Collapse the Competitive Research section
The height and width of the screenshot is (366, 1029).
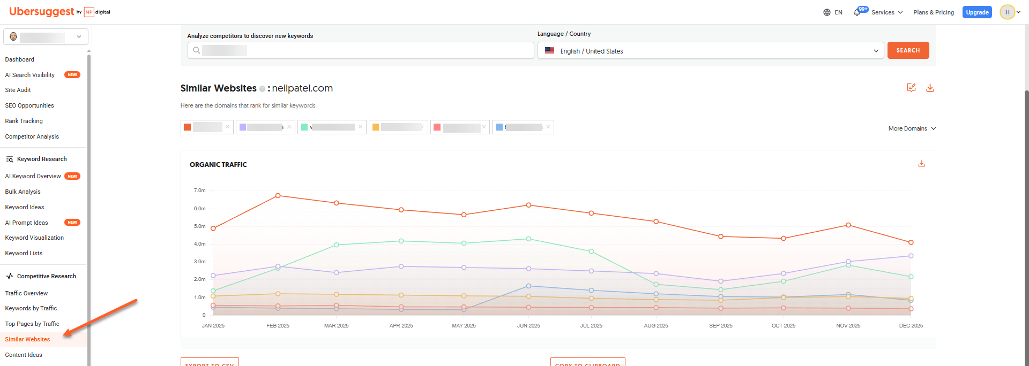click(47, 276)
